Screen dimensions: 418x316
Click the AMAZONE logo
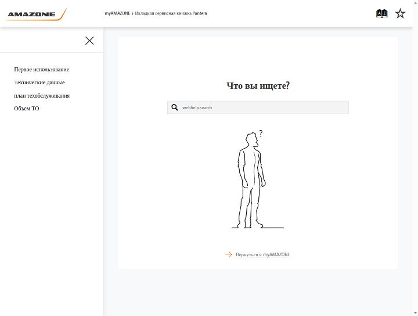coord(36,15)
